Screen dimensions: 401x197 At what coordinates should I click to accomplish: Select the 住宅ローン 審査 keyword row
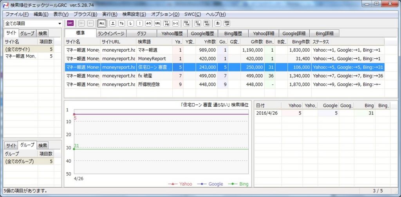[224, 67]
